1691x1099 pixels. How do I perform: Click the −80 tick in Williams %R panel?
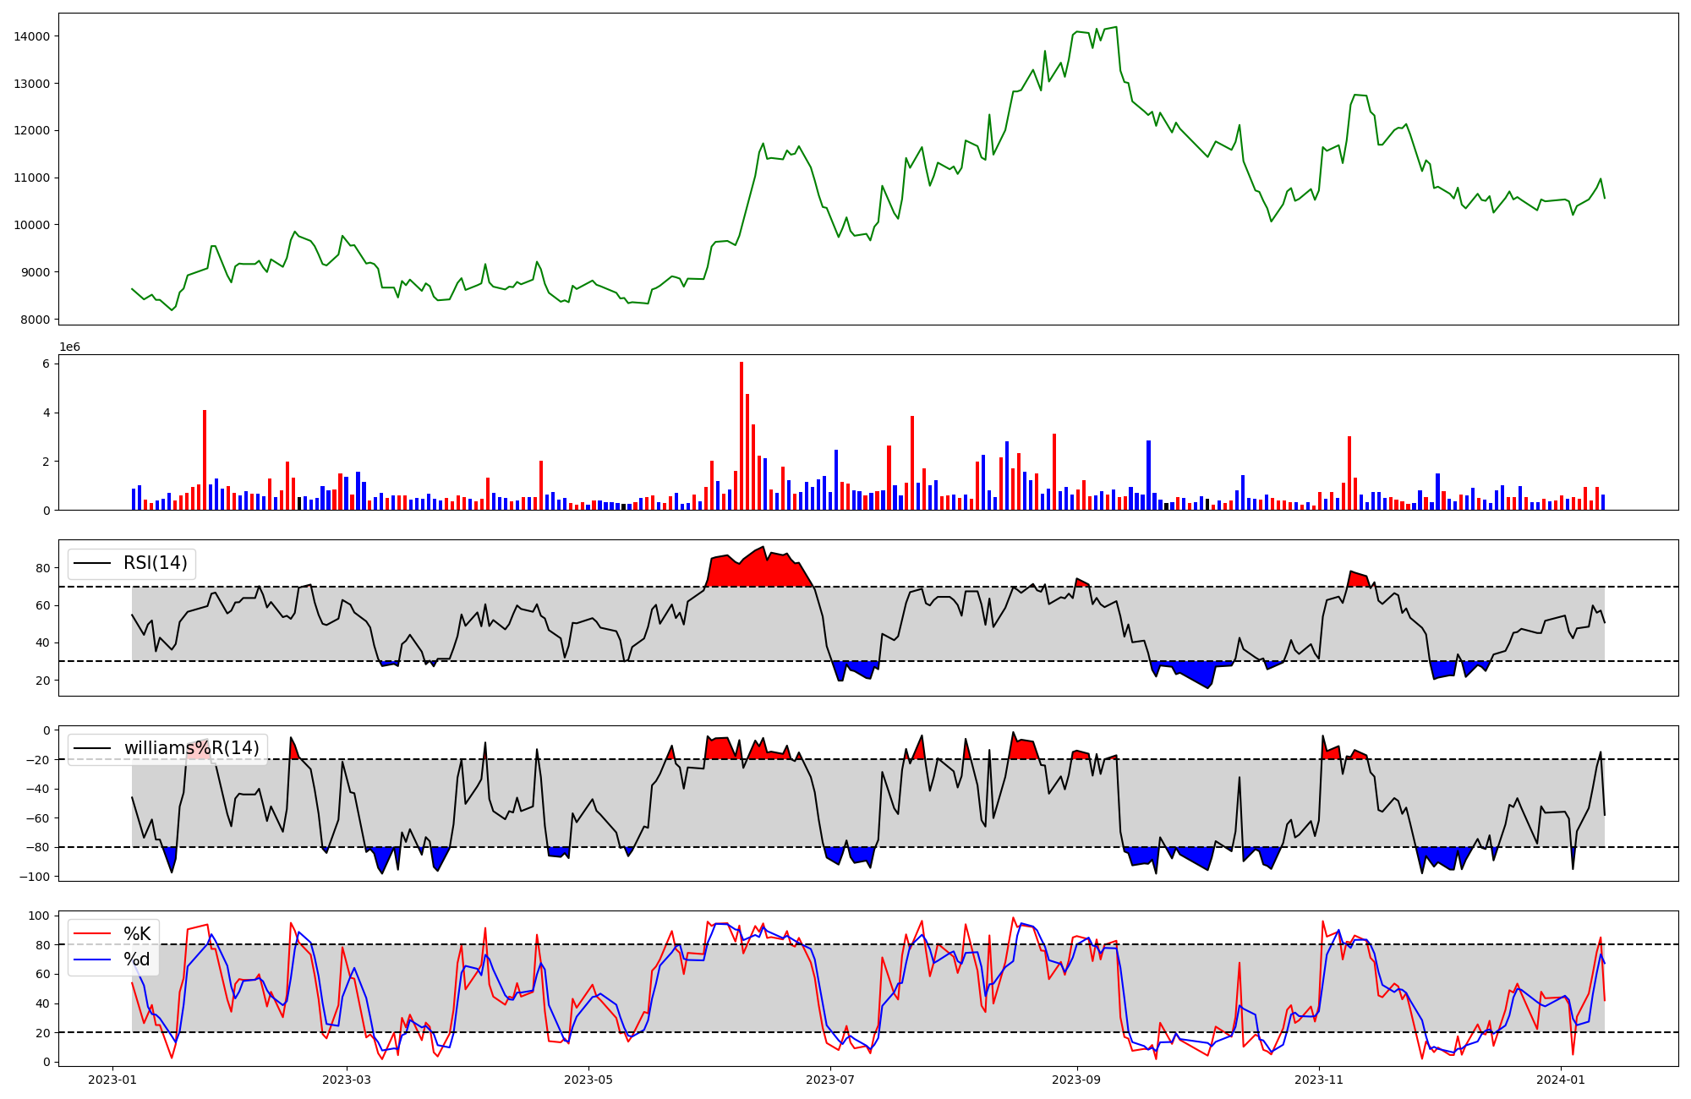click(36, 847)
